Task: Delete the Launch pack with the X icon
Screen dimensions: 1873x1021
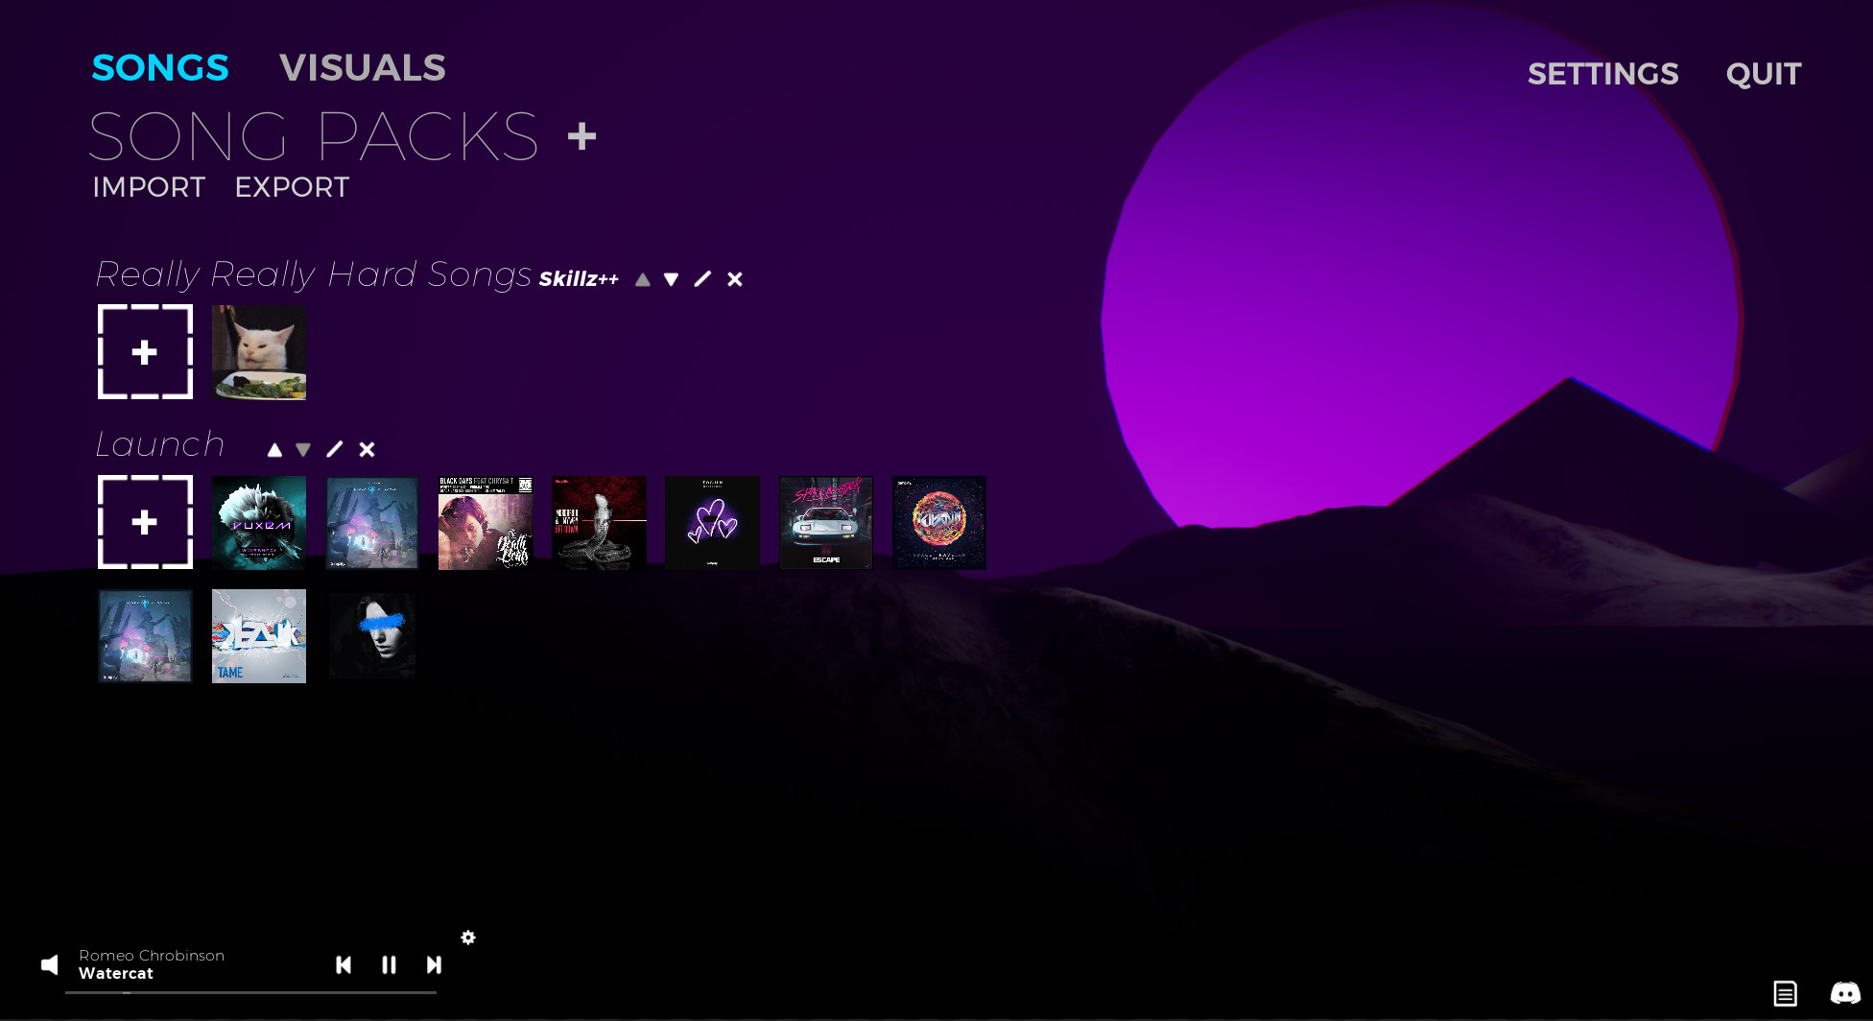Action: 367,448
